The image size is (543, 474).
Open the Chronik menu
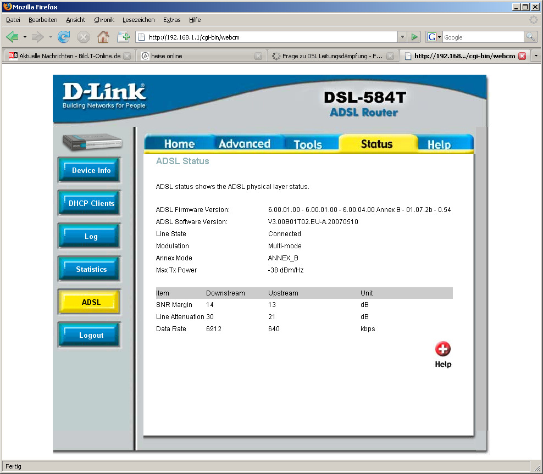coord(104,20)
